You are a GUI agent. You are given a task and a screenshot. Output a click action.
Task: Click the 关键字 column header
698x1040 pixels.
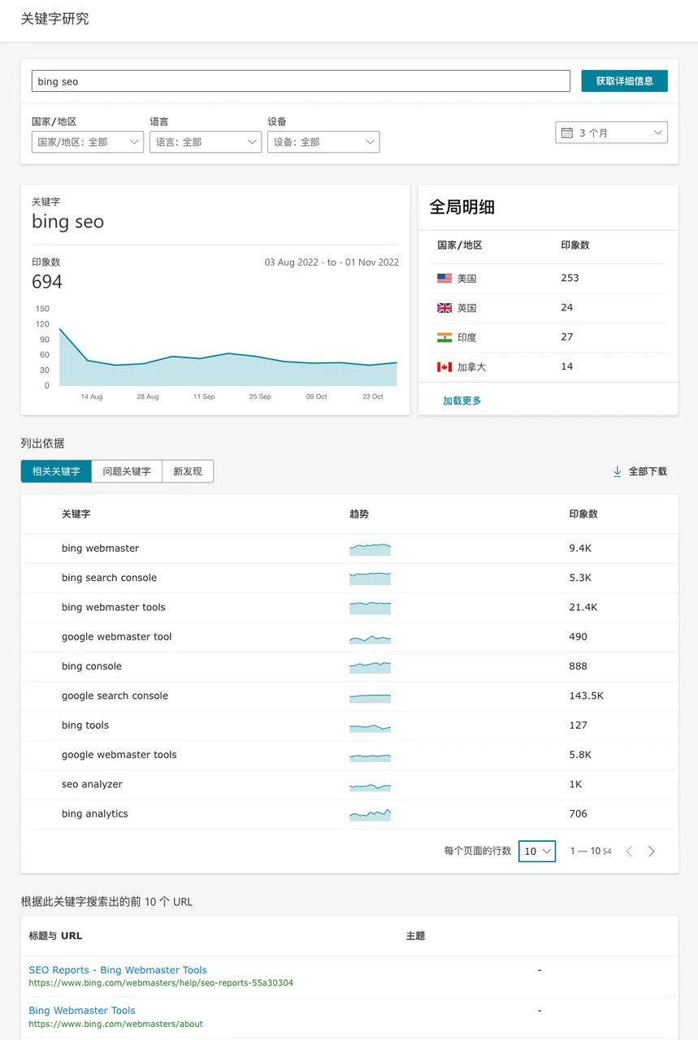pos(76,514)
